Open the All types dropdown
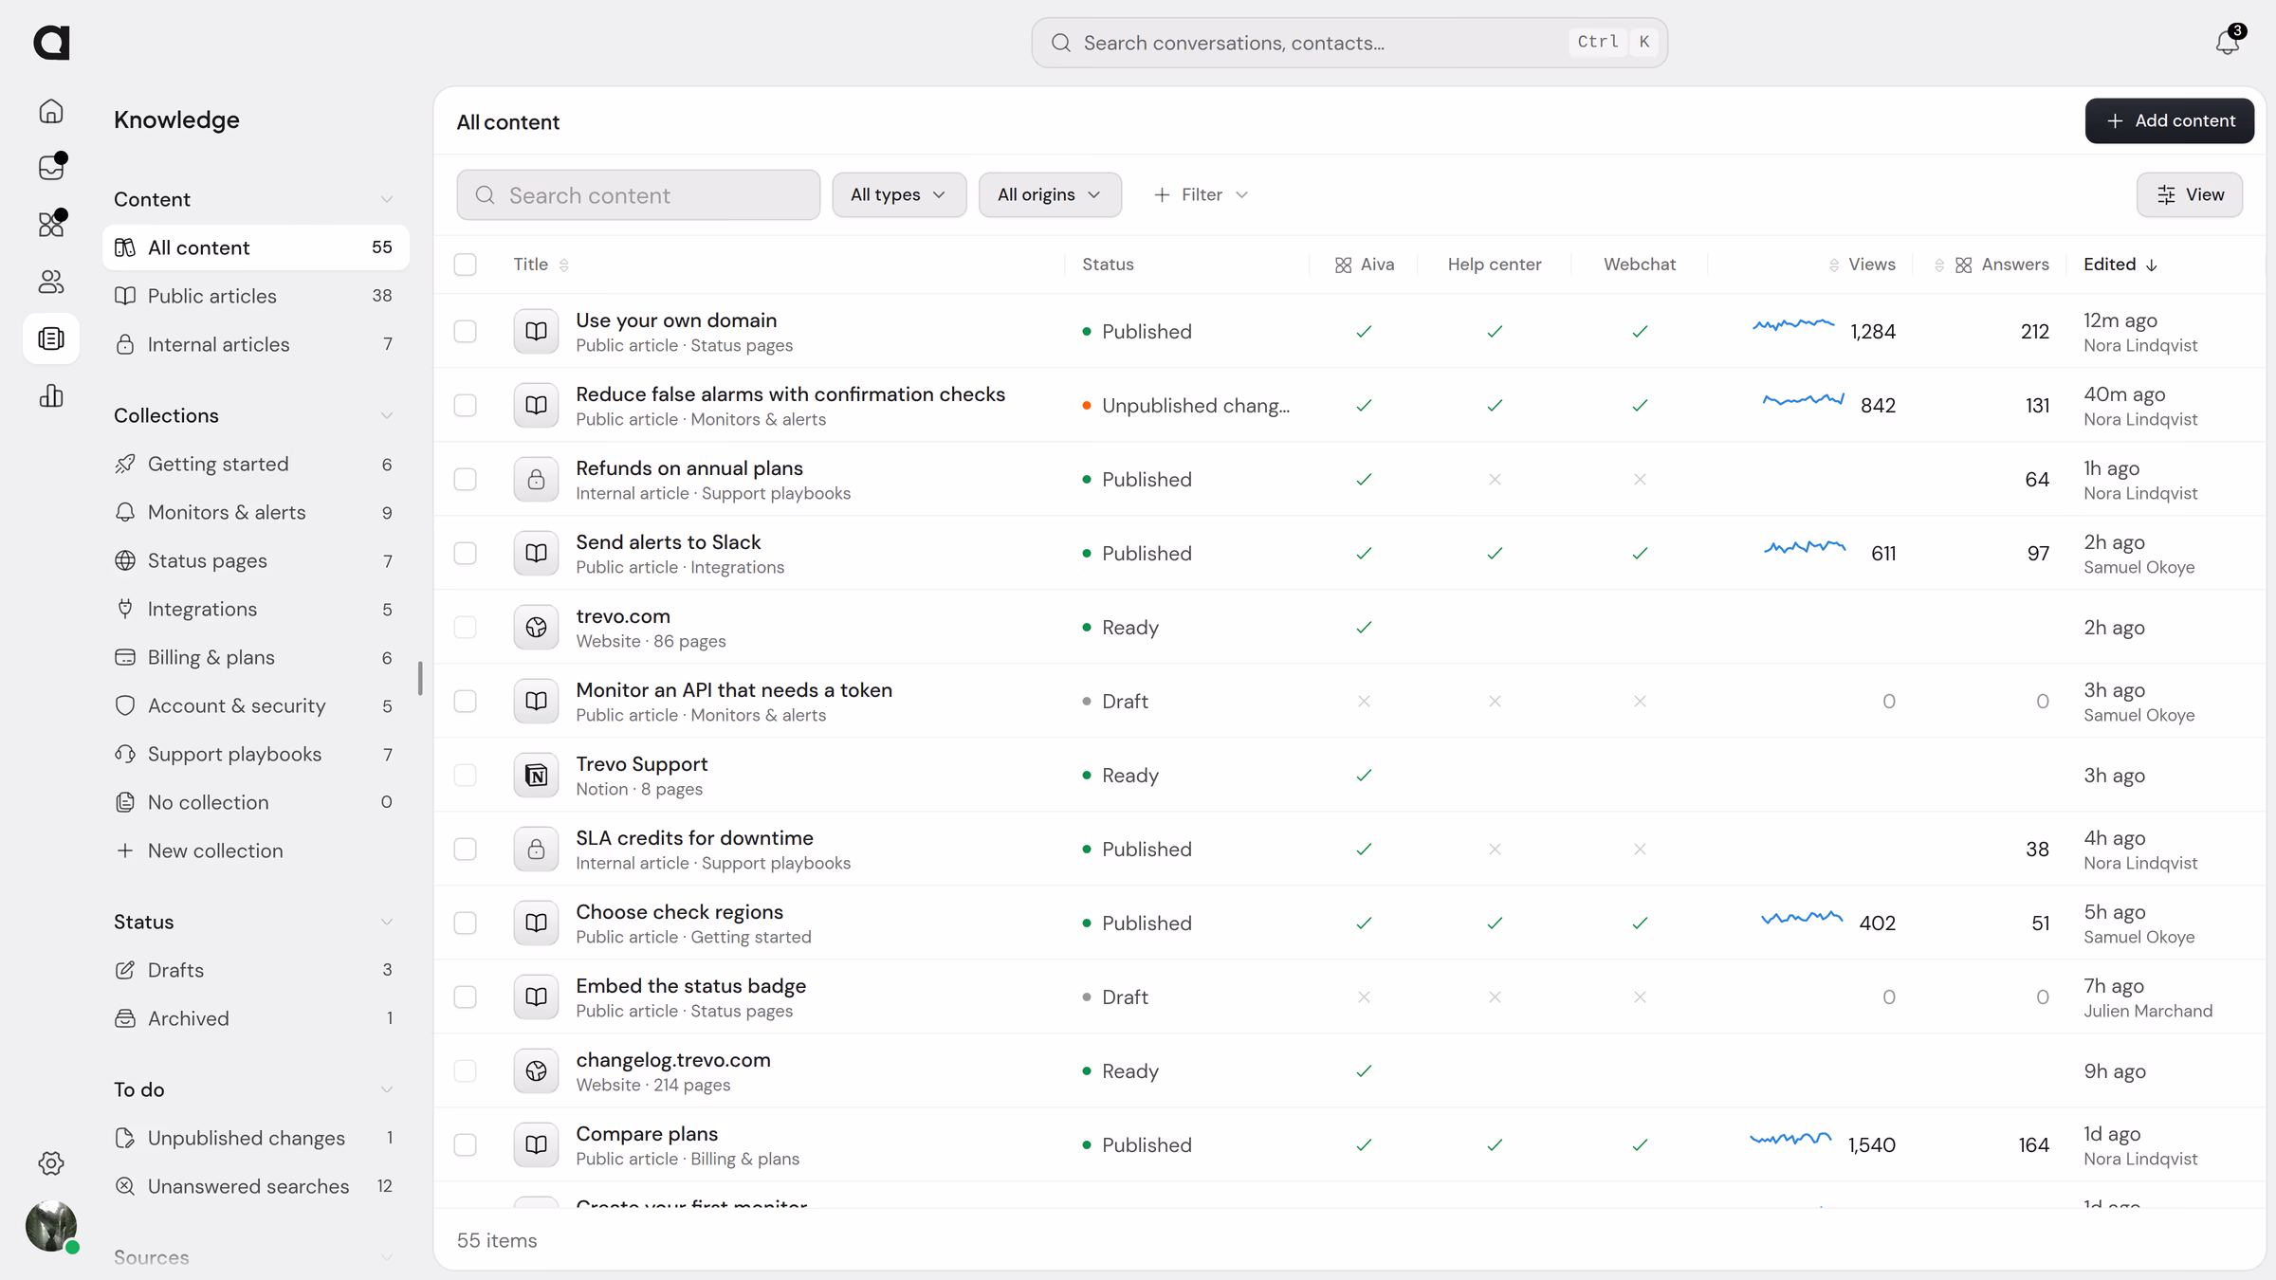This screenshot has height=1280, width=2276. pos(899,194)
